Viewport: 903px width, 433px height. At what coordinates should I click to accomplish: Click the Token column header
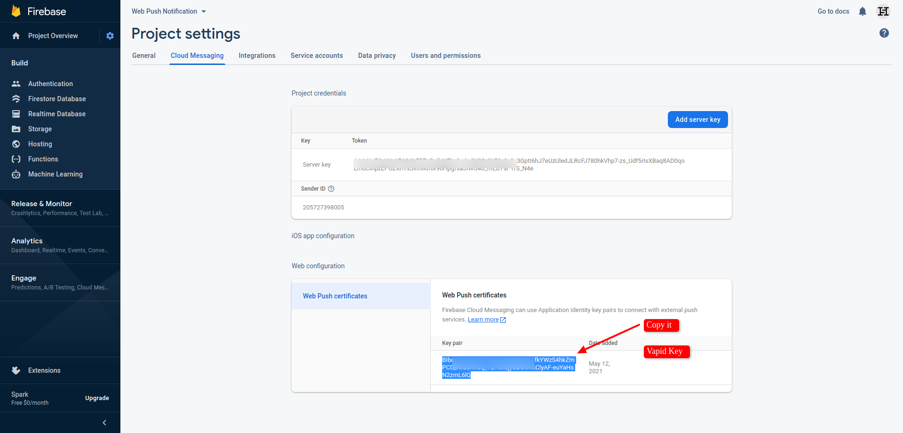359,141
